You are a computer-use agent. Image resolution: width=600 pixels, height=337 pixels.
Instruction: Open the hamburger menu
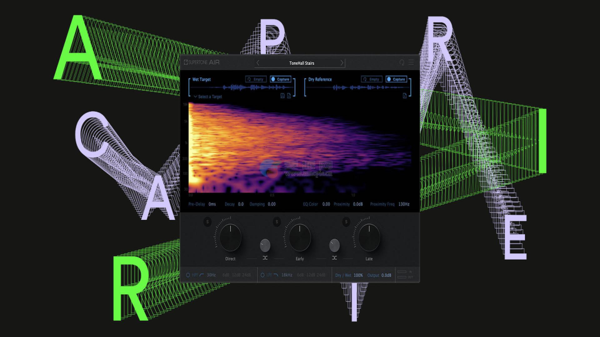pos(410,63)
